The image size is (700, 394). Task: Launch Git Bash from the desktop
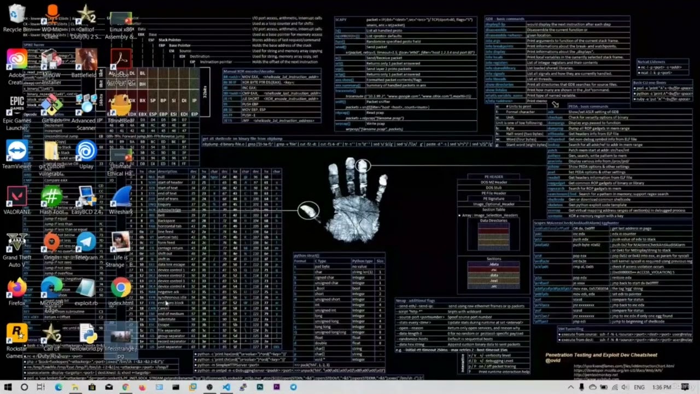coord(51,105)
